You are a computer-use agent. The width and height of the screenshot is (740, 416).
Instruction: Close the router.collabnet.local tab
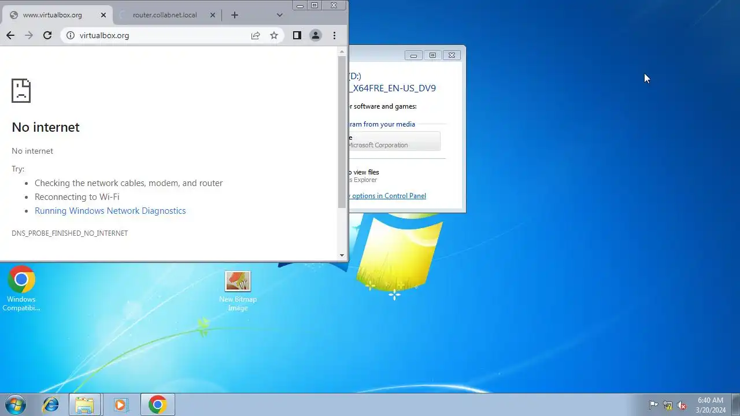tap(213, 15)
